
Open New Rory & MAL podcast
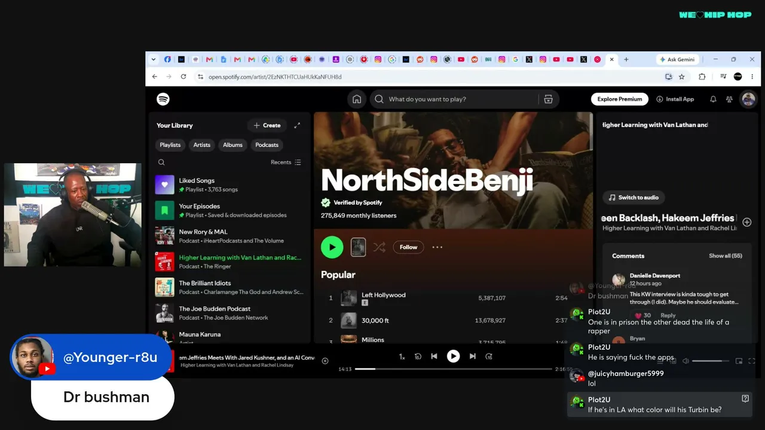tap(229, 236)
